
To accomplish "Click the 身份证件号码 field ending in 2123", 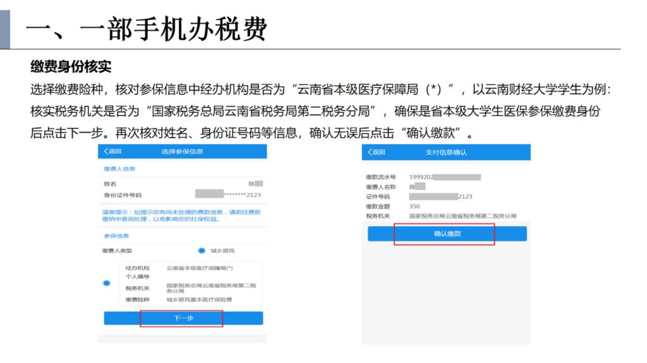I will point(227,195).
